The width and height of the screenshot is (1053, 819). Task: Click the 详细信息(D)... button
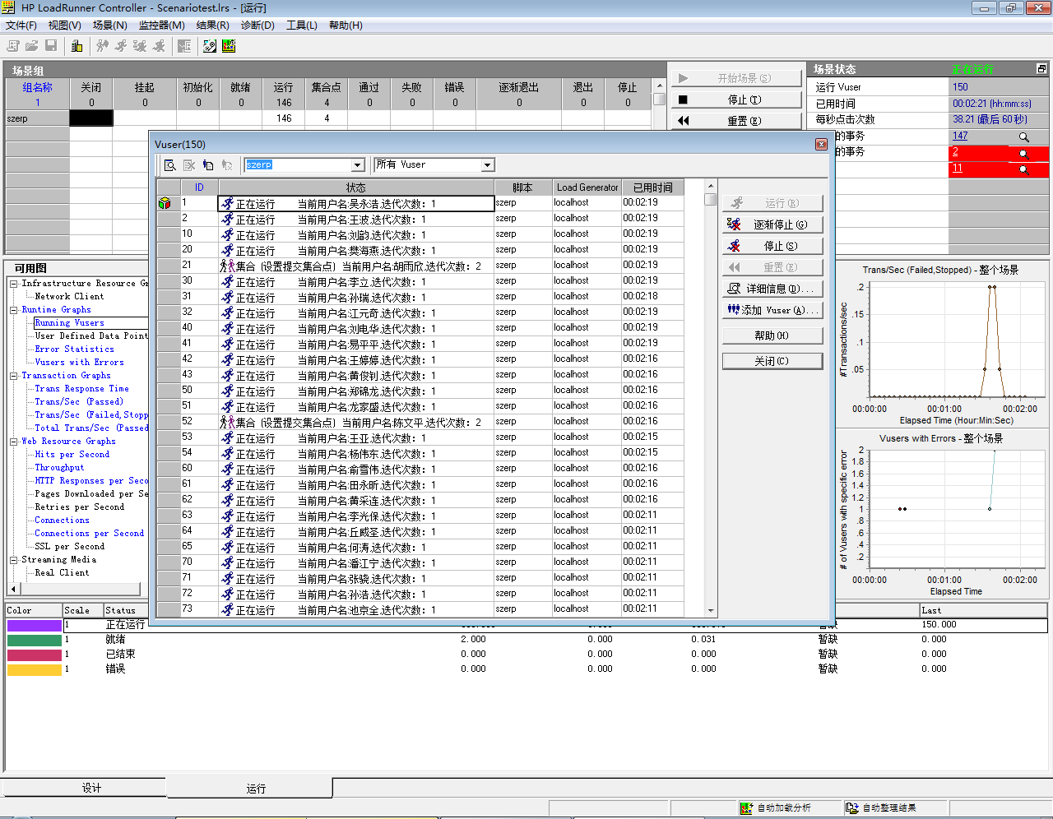coord(772,289)
